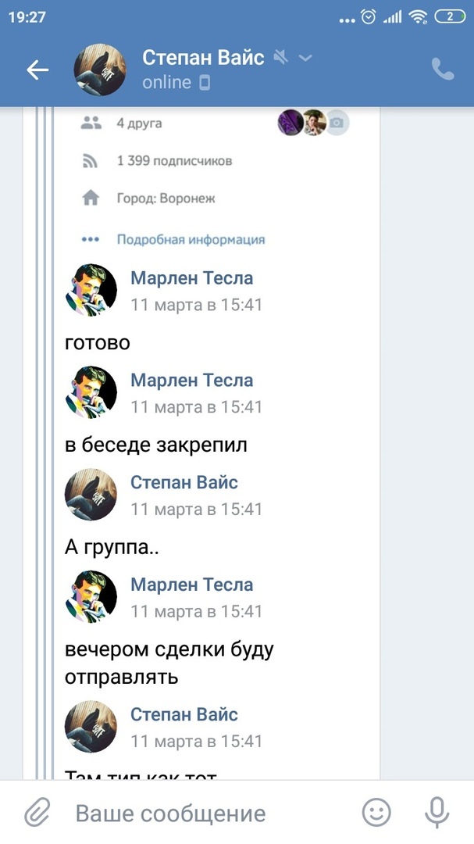Tap the home icon beside Город: Воронеж
The height and width of the screenshot is (844, 474).
pos(91,198)
